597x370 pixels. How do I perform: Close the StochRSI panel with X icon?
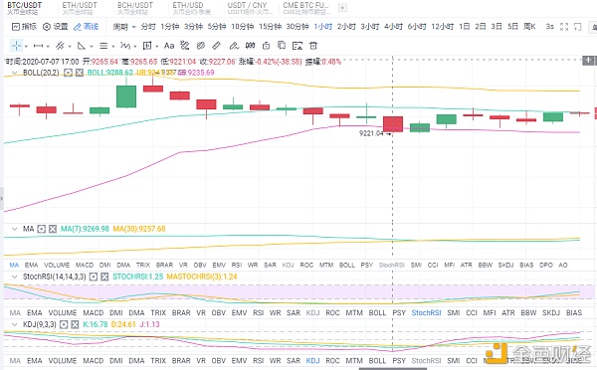tap(104, 277)
